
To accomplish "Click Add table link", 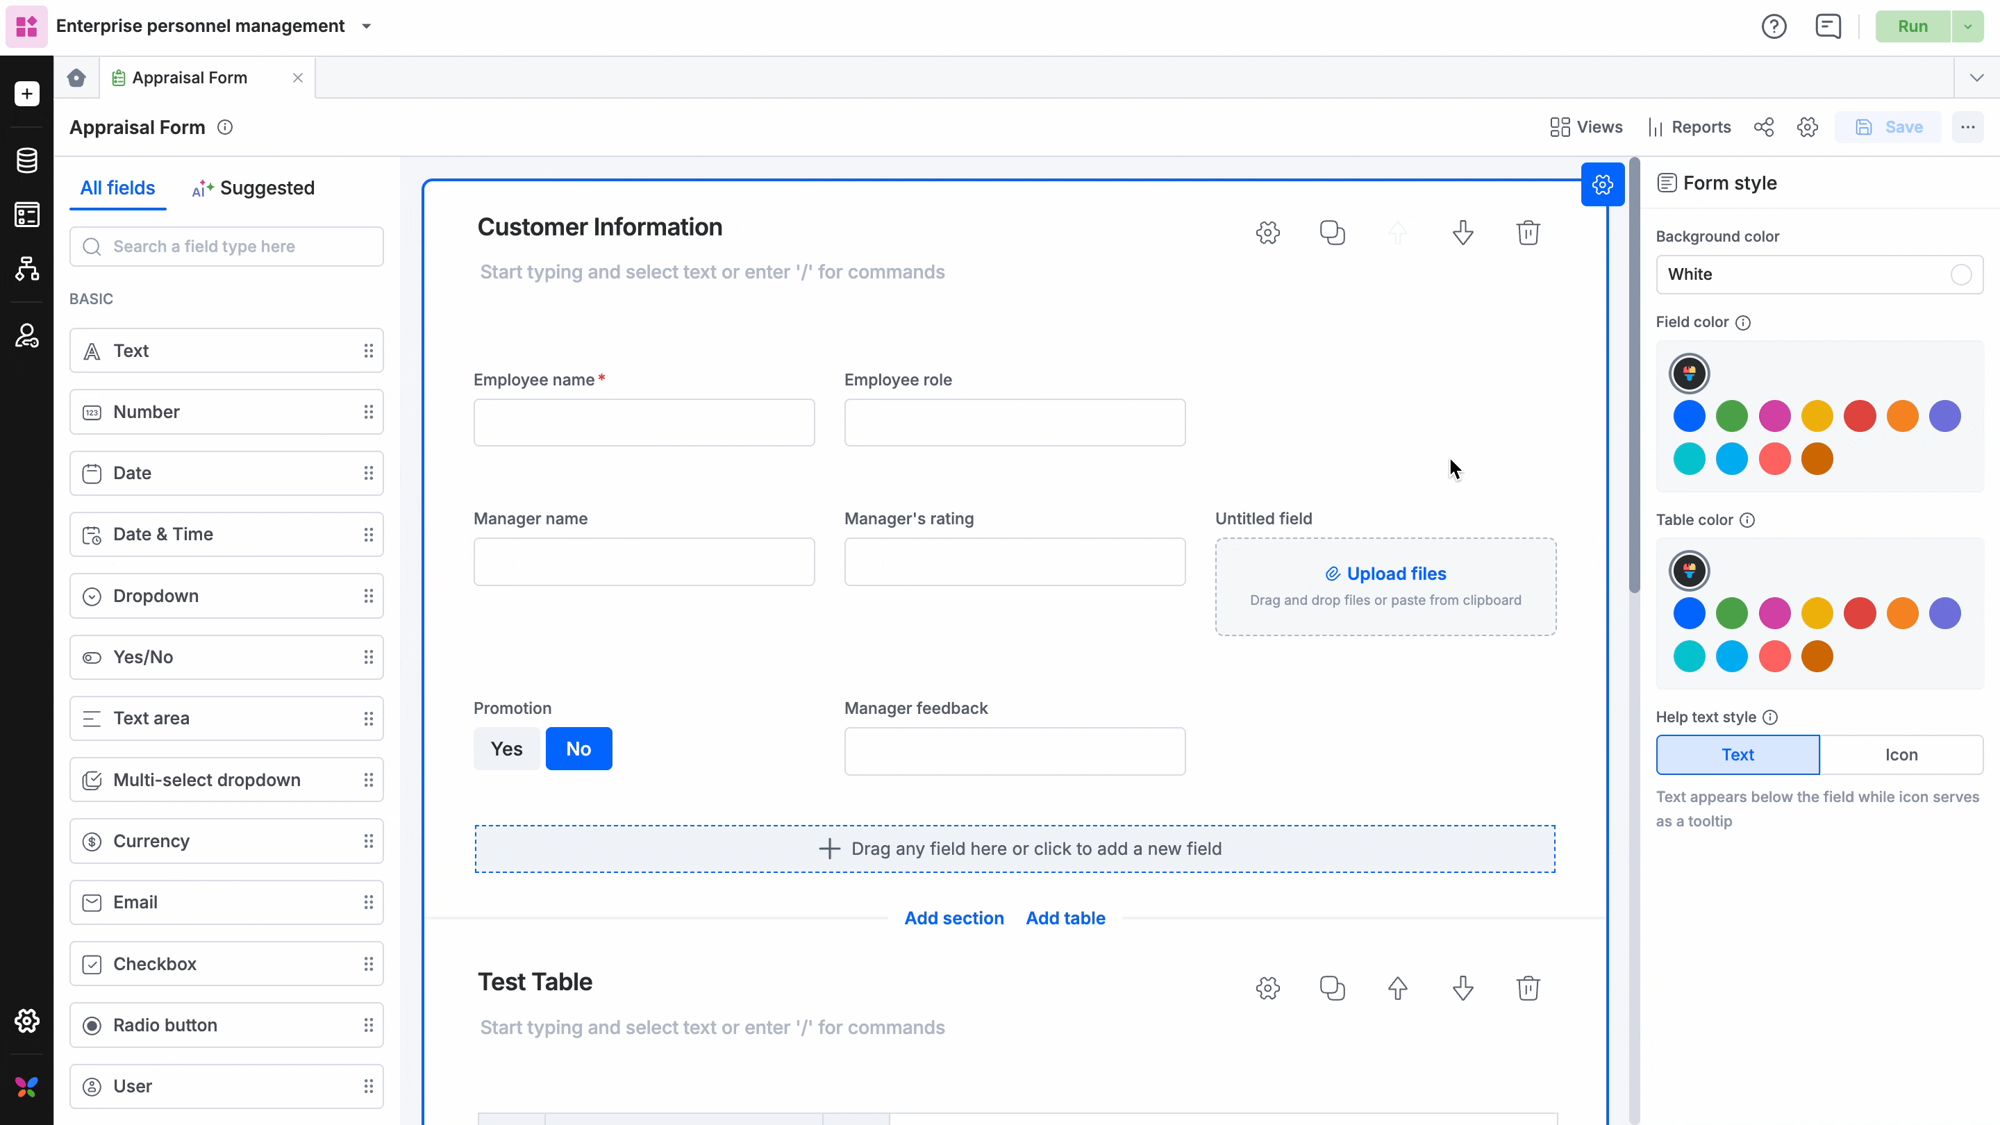I will [1065, 919].
